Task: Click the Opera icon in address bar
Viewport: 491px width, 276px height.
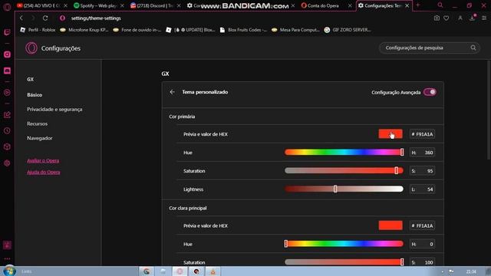Action: (x=62, y=18)
